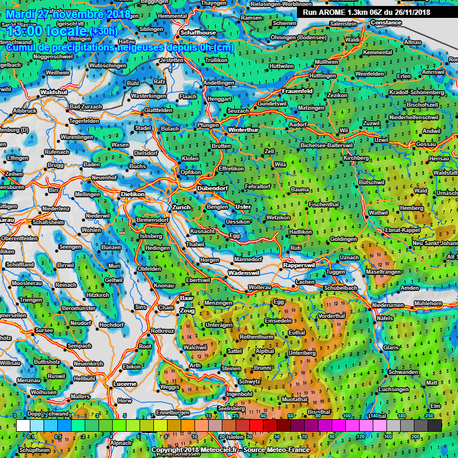Select the darkest swatch ending the legend
458x458 pixels.
(435, 426)
